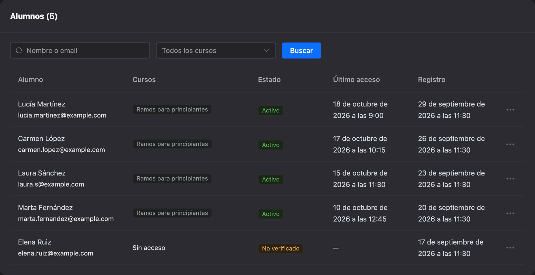The height and width of the screenshot is (275, 535).
Task: Open the more actions menu for Marta Fernández
Action: pyautogui.click(x=510, y=213)
